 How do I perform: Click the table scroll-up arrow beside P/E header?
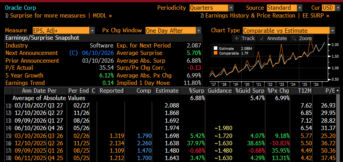click(x=339, y=90)
